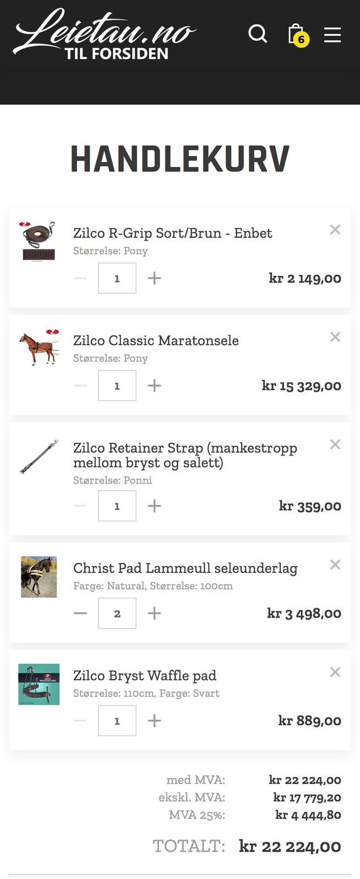Click quantity field showing 2 for Christ Pad
The image size is (360, 879).
(x=117, y=613)
